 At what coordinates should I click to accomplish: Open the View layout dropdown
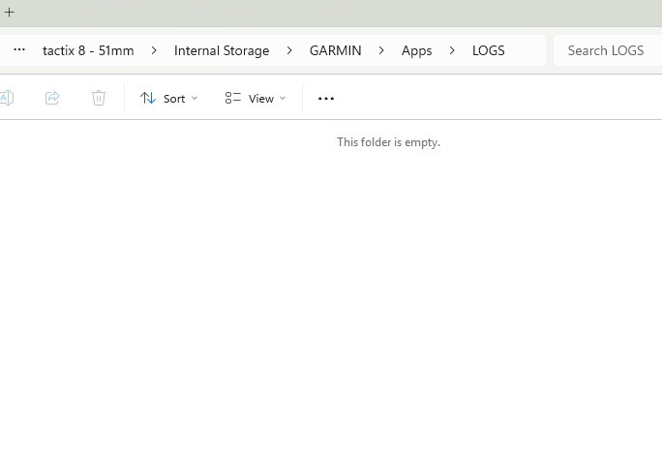tap(256, 98)
